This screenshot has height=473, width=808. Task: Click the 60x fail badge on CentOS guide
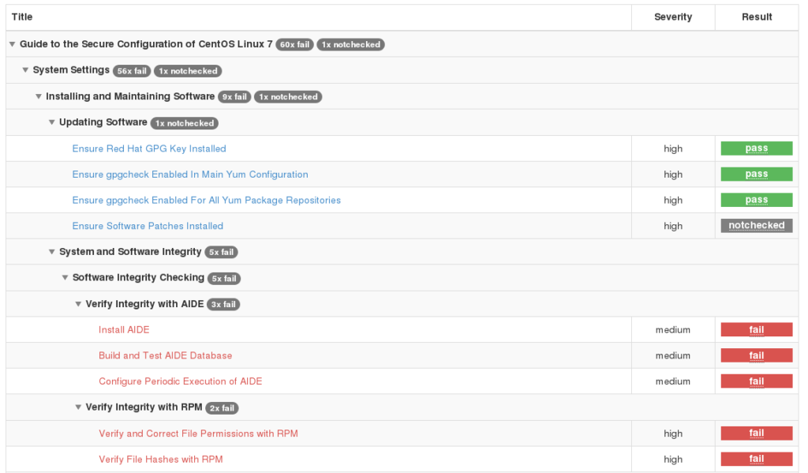[x=294, y=44]
